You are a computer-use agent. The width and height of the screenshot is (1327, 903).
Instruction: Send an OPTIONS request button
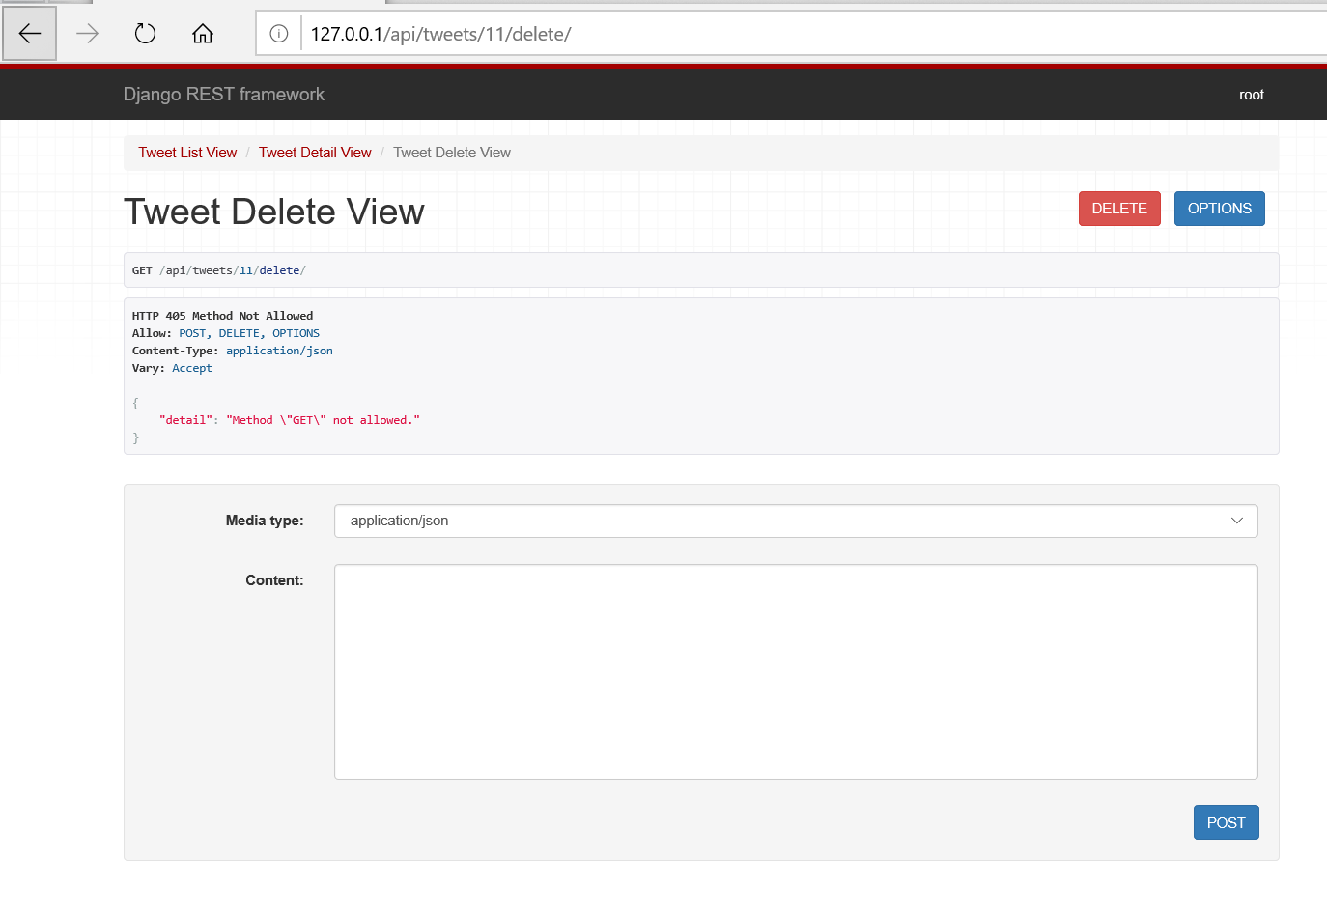click(1219, 209)
